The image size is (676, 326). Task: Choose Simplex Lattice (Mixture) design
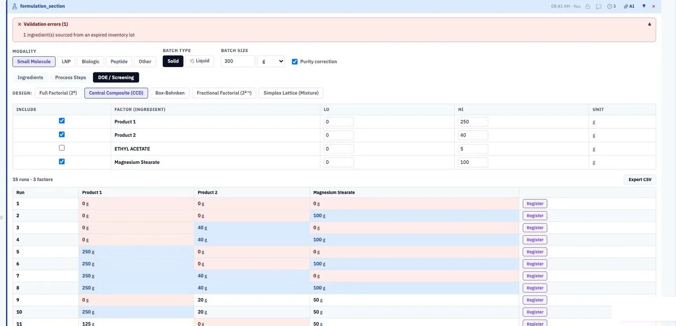(x=291, y=93)
